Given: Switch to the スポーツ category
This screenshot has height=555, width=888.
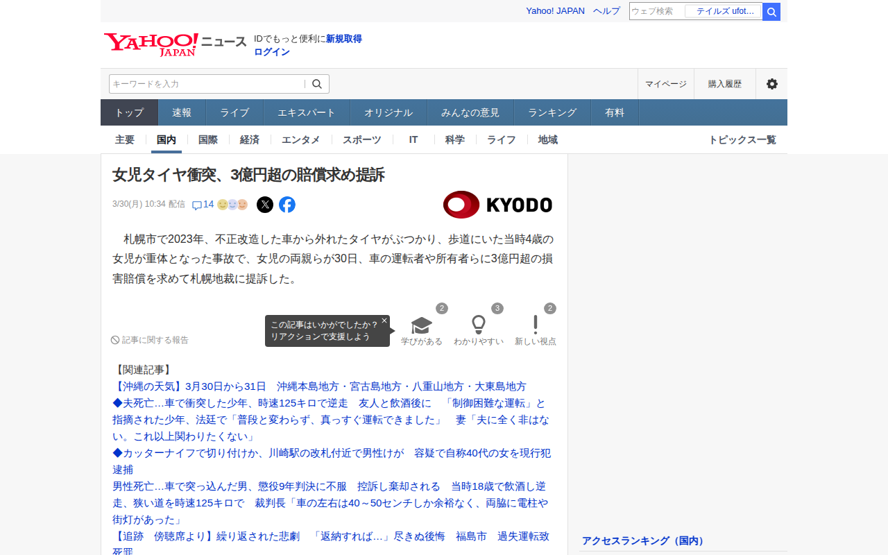Looking at the screenshot, I should click(x=362, y=139).
